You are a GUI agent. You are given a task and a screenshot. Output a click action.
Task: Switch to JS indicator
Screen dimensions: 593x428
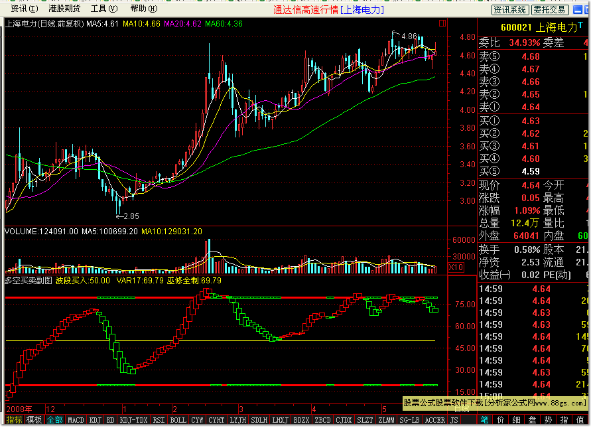click(x=454, y=420)
